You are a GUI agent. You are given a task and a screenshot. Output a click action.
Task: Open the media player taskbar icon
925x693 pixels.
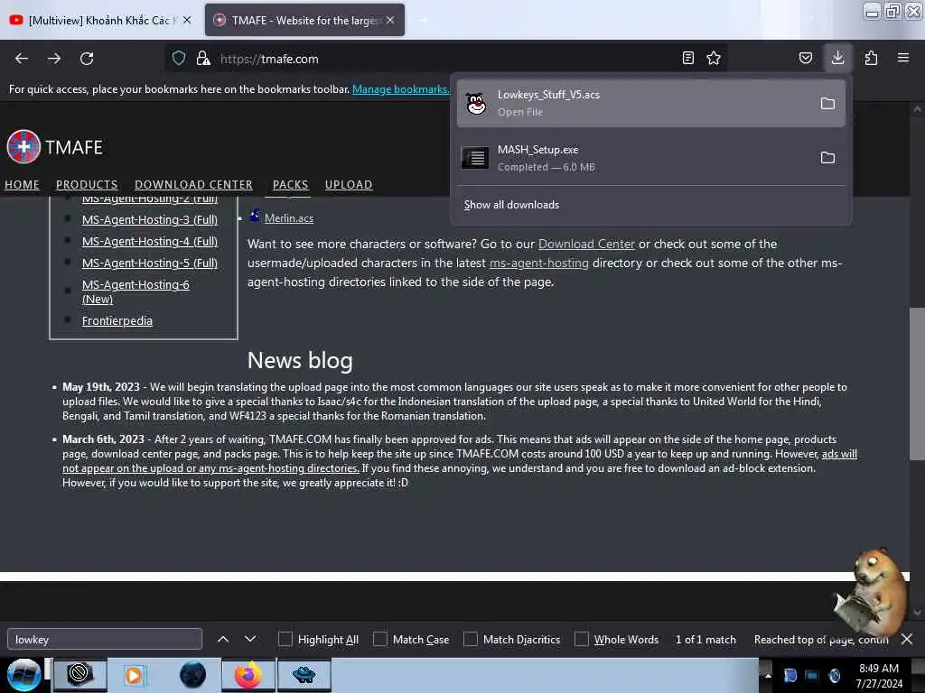coord(135,675)
